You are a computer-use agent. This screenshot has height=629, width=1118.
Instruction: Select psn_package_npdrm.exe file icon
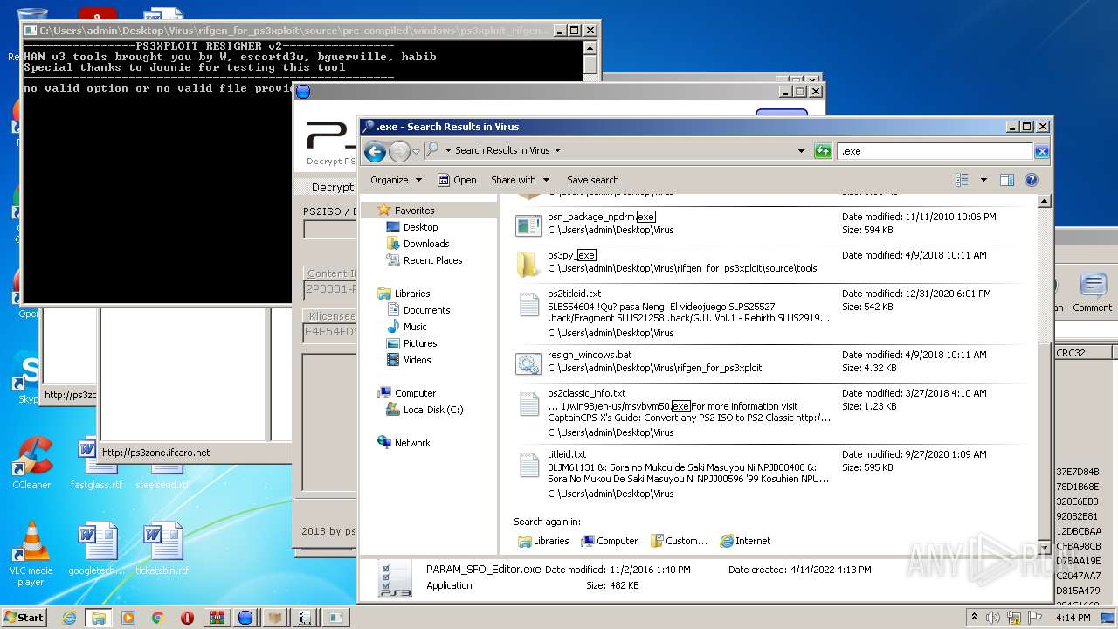pyautogui.click(x=528, y=225)
